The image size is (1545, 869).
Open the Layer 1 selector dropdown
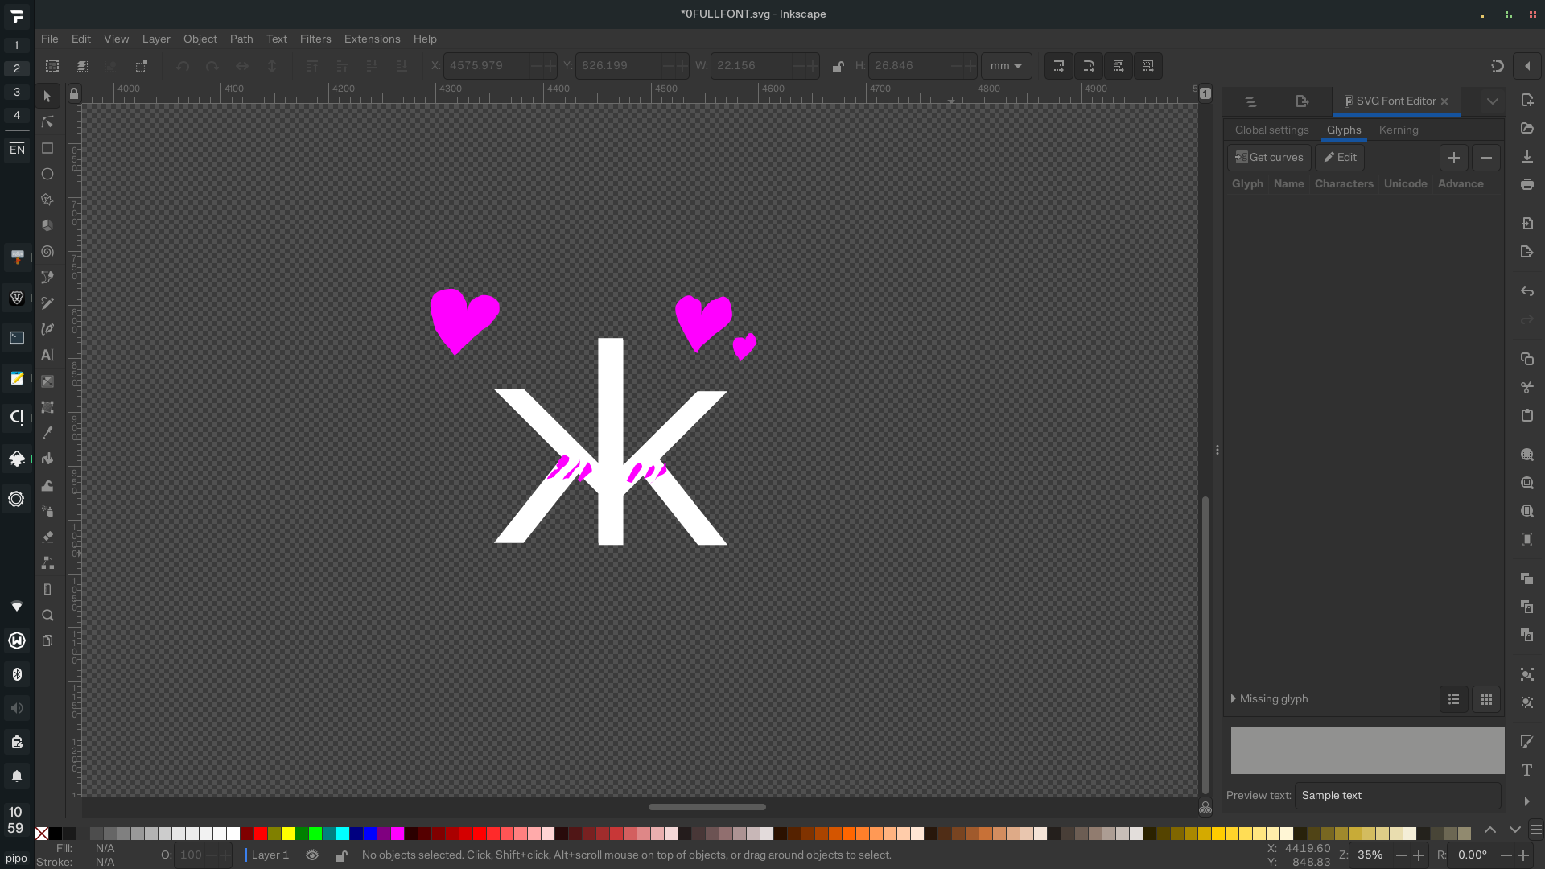pyautogui.click(x=267, y=855)
